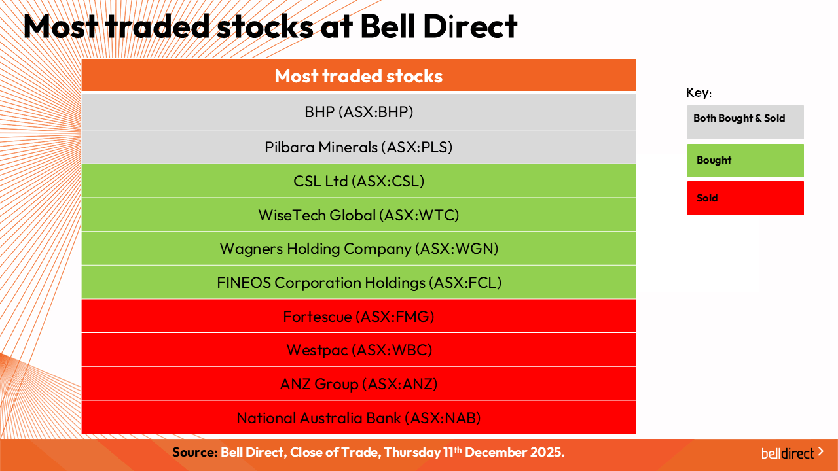This screenshot has width=838, height=471.
Task: Click the Bell Direct logo
Action: coord(787,453)
